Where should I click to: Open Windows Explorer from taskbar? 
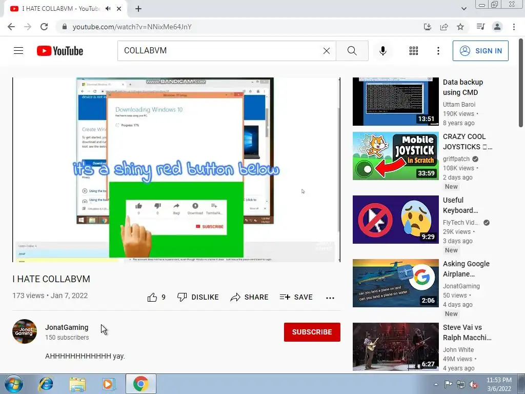[x=77, y=384]
